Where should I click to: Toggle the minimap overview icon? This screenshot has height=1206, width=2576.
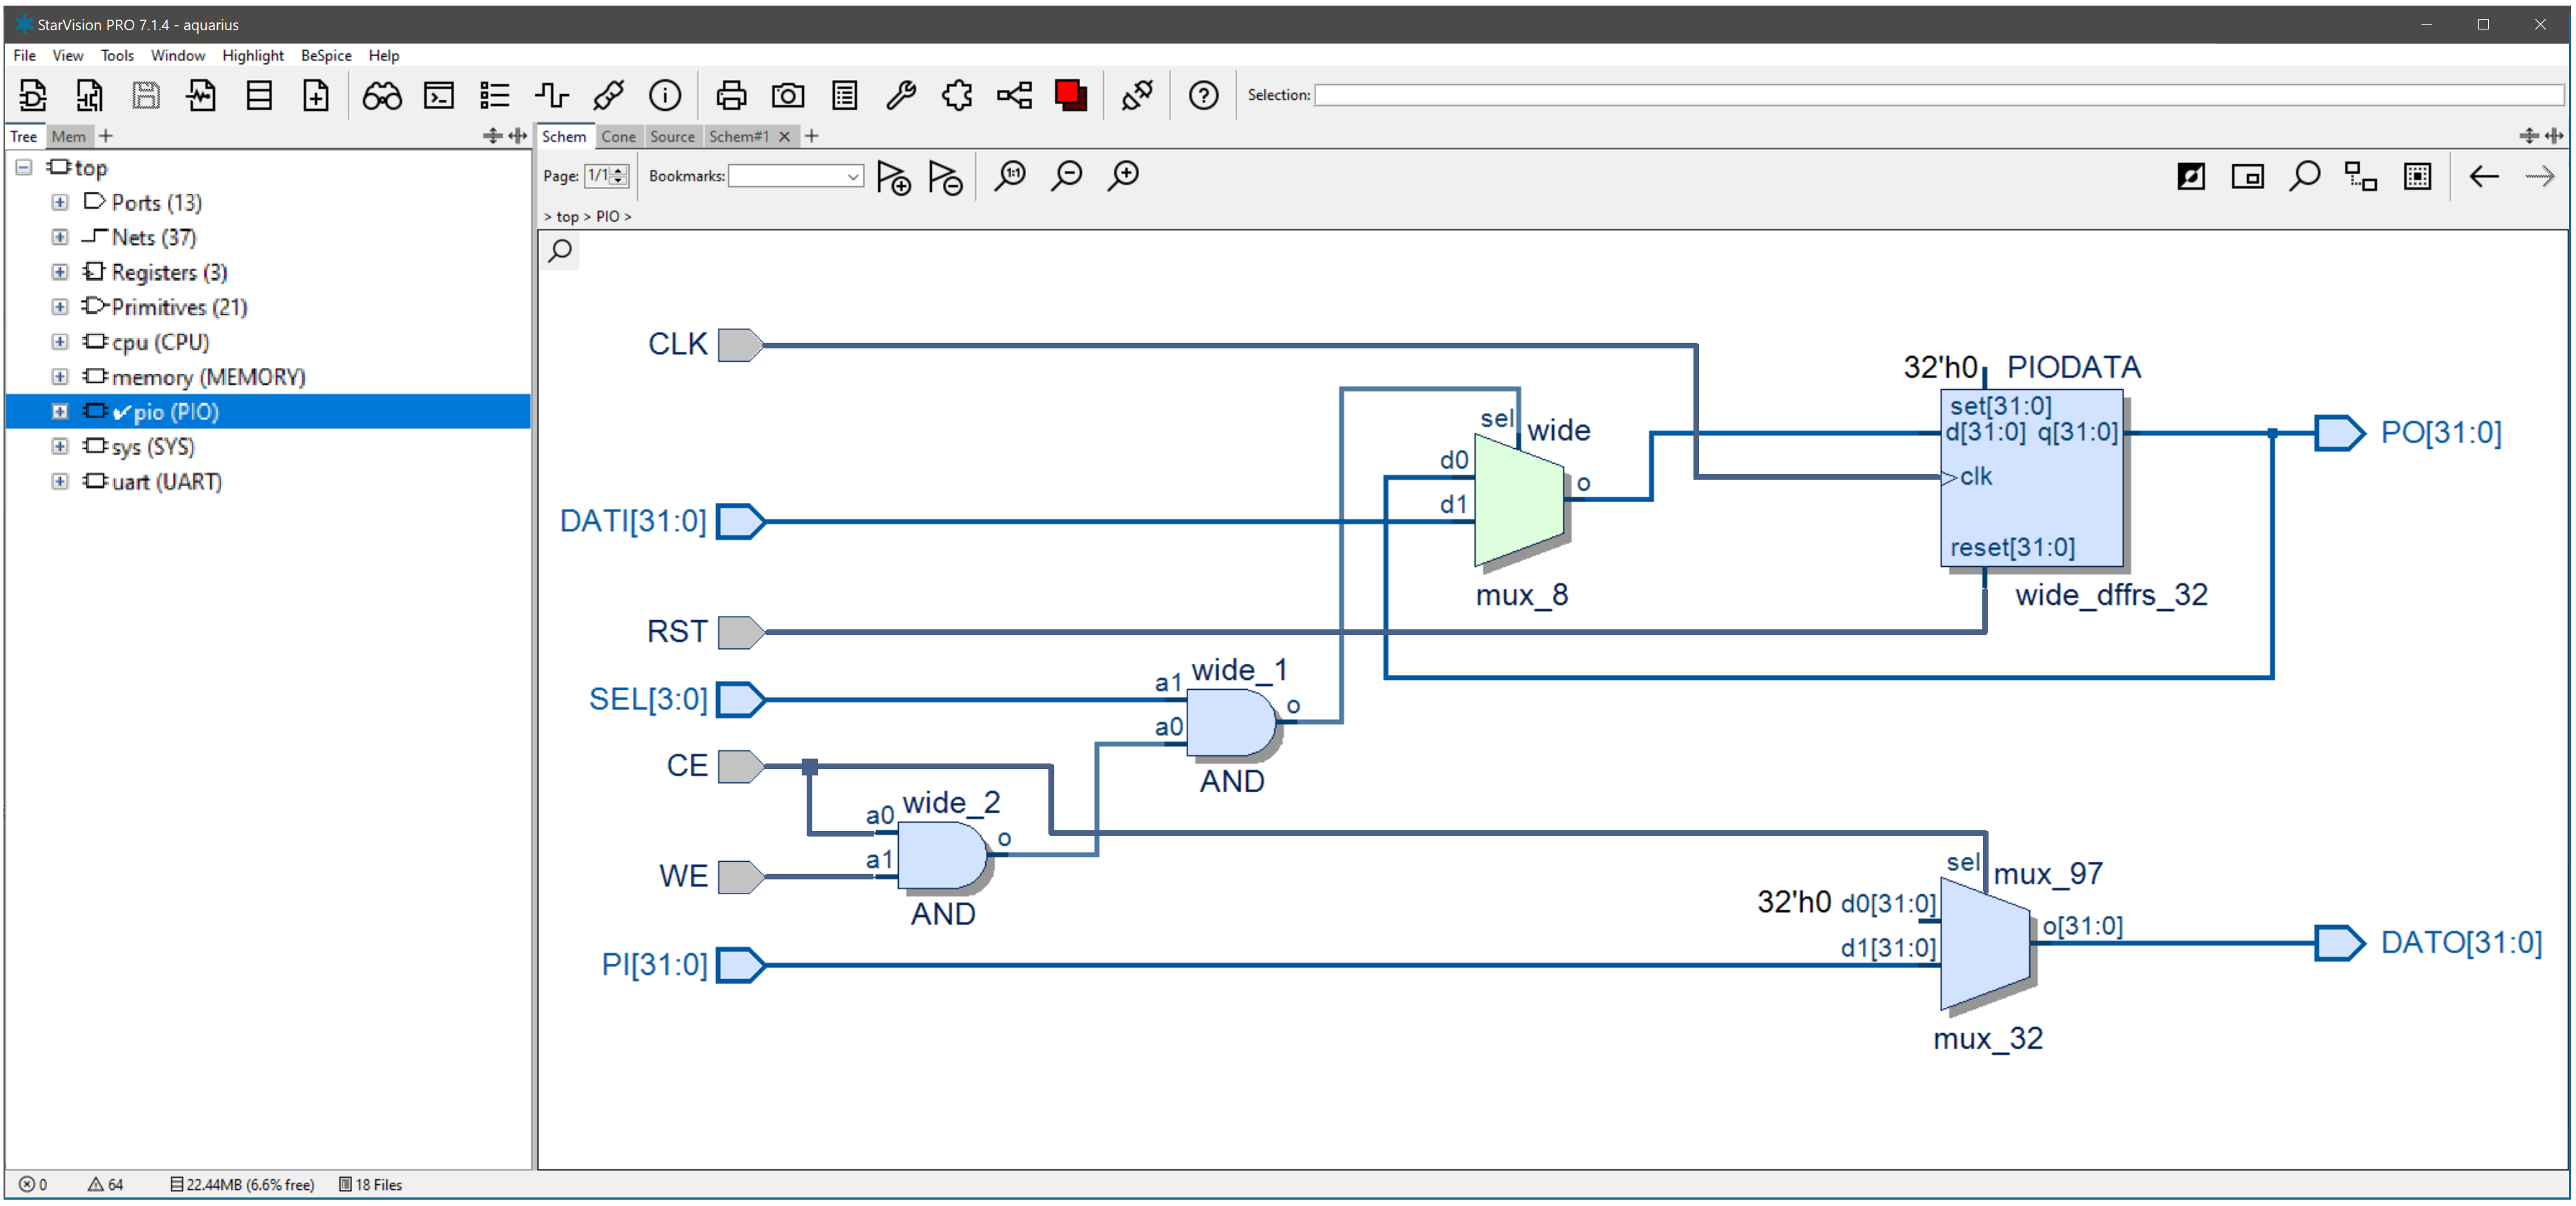click(2248, 177)
